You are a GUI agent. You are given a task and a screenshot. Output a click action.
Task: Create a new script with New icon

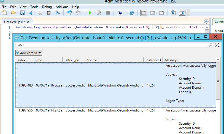(x=5, y=13)
